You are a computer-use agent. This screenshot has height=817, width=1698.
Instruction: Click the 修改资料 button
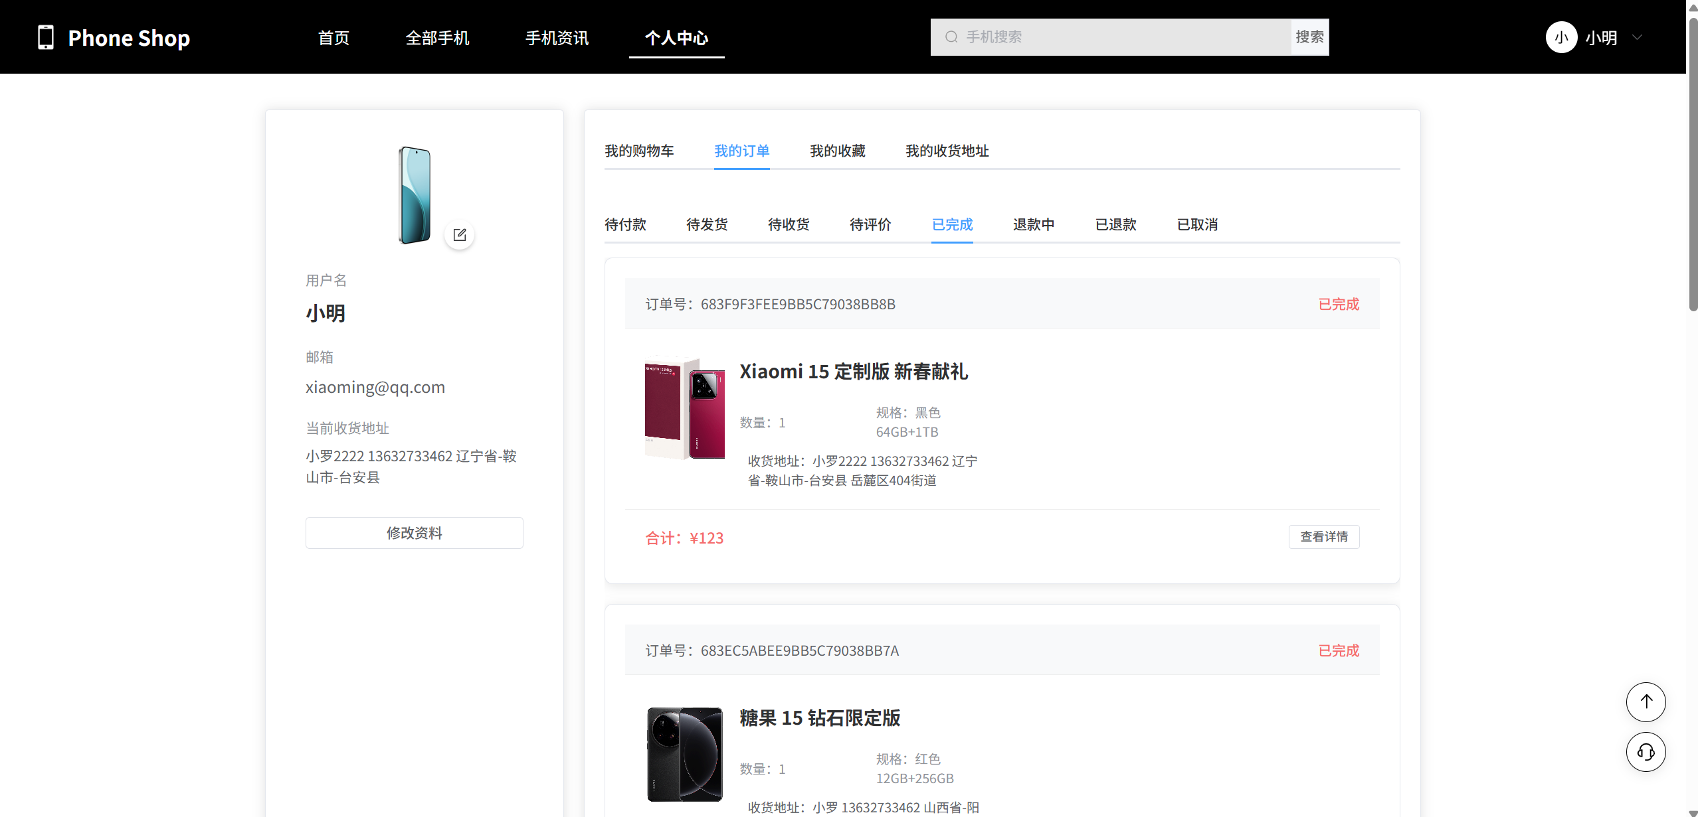pyautogui.click(x=414, y=533)
